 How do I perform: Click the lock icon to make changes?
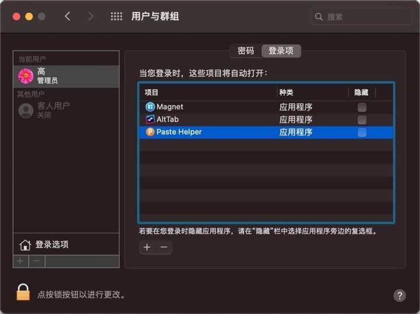tap(23, 292)
